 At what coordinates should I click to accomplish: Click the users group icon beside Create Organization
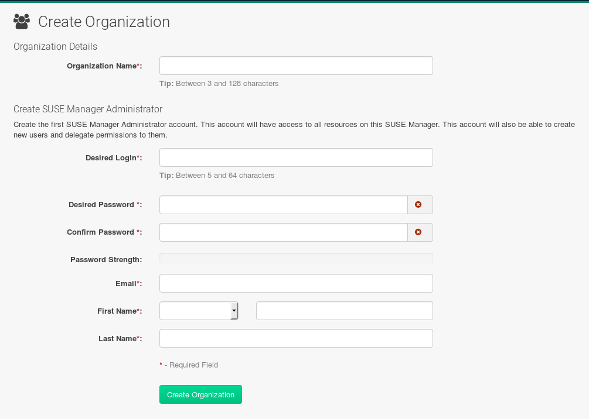(x=22, y=22)
